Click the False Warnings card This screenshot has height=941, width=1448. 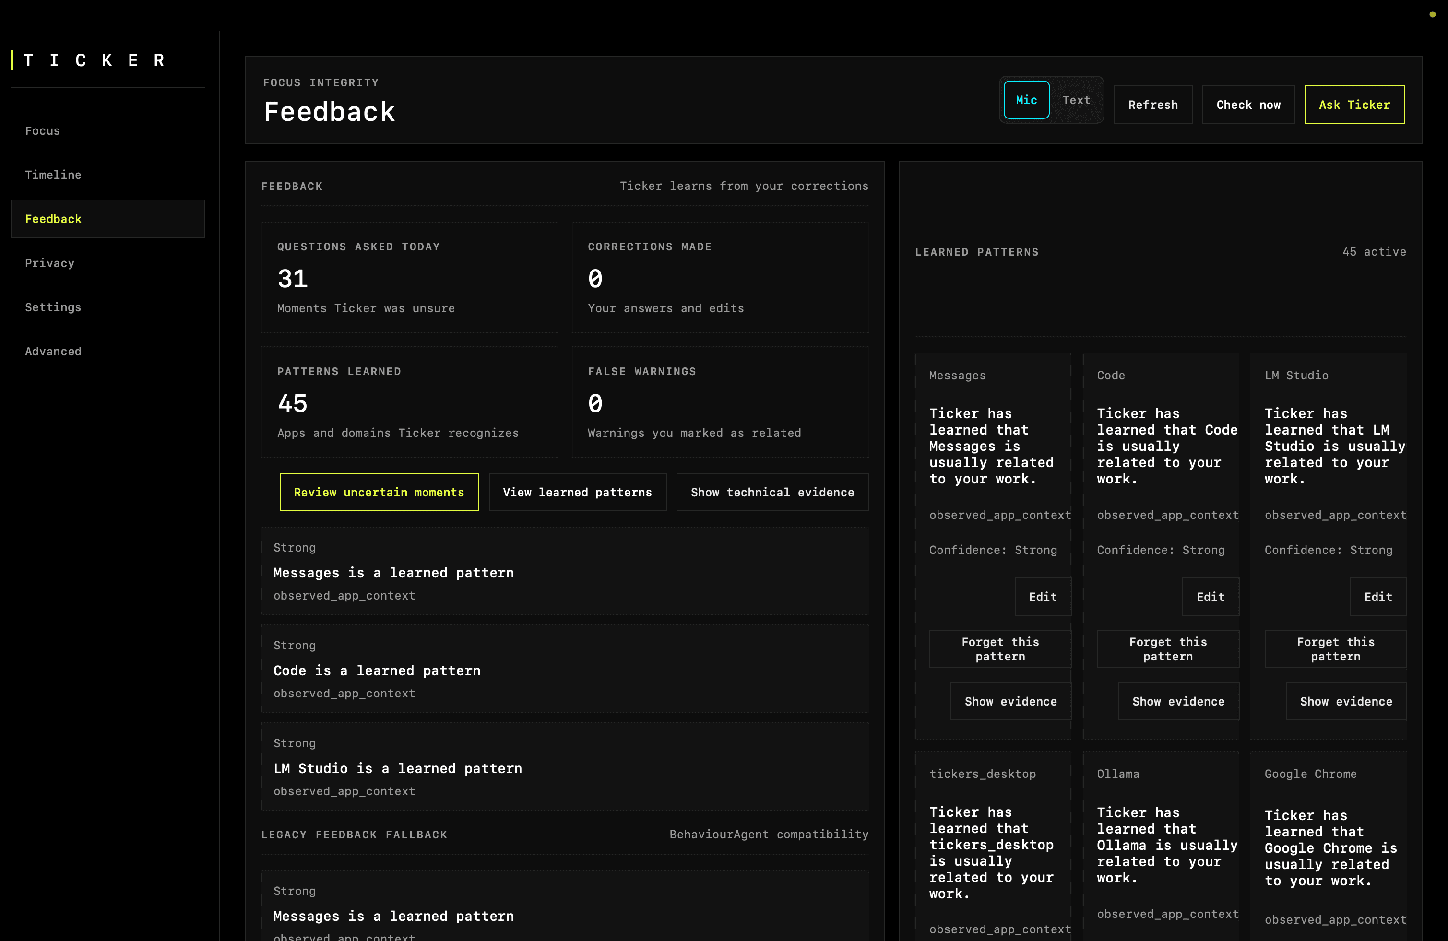pos(720,402)
